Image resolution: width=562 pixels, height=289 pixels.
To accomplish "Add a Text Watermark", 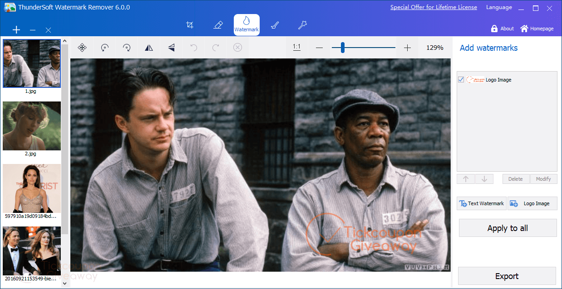I will tap(482, 203).
